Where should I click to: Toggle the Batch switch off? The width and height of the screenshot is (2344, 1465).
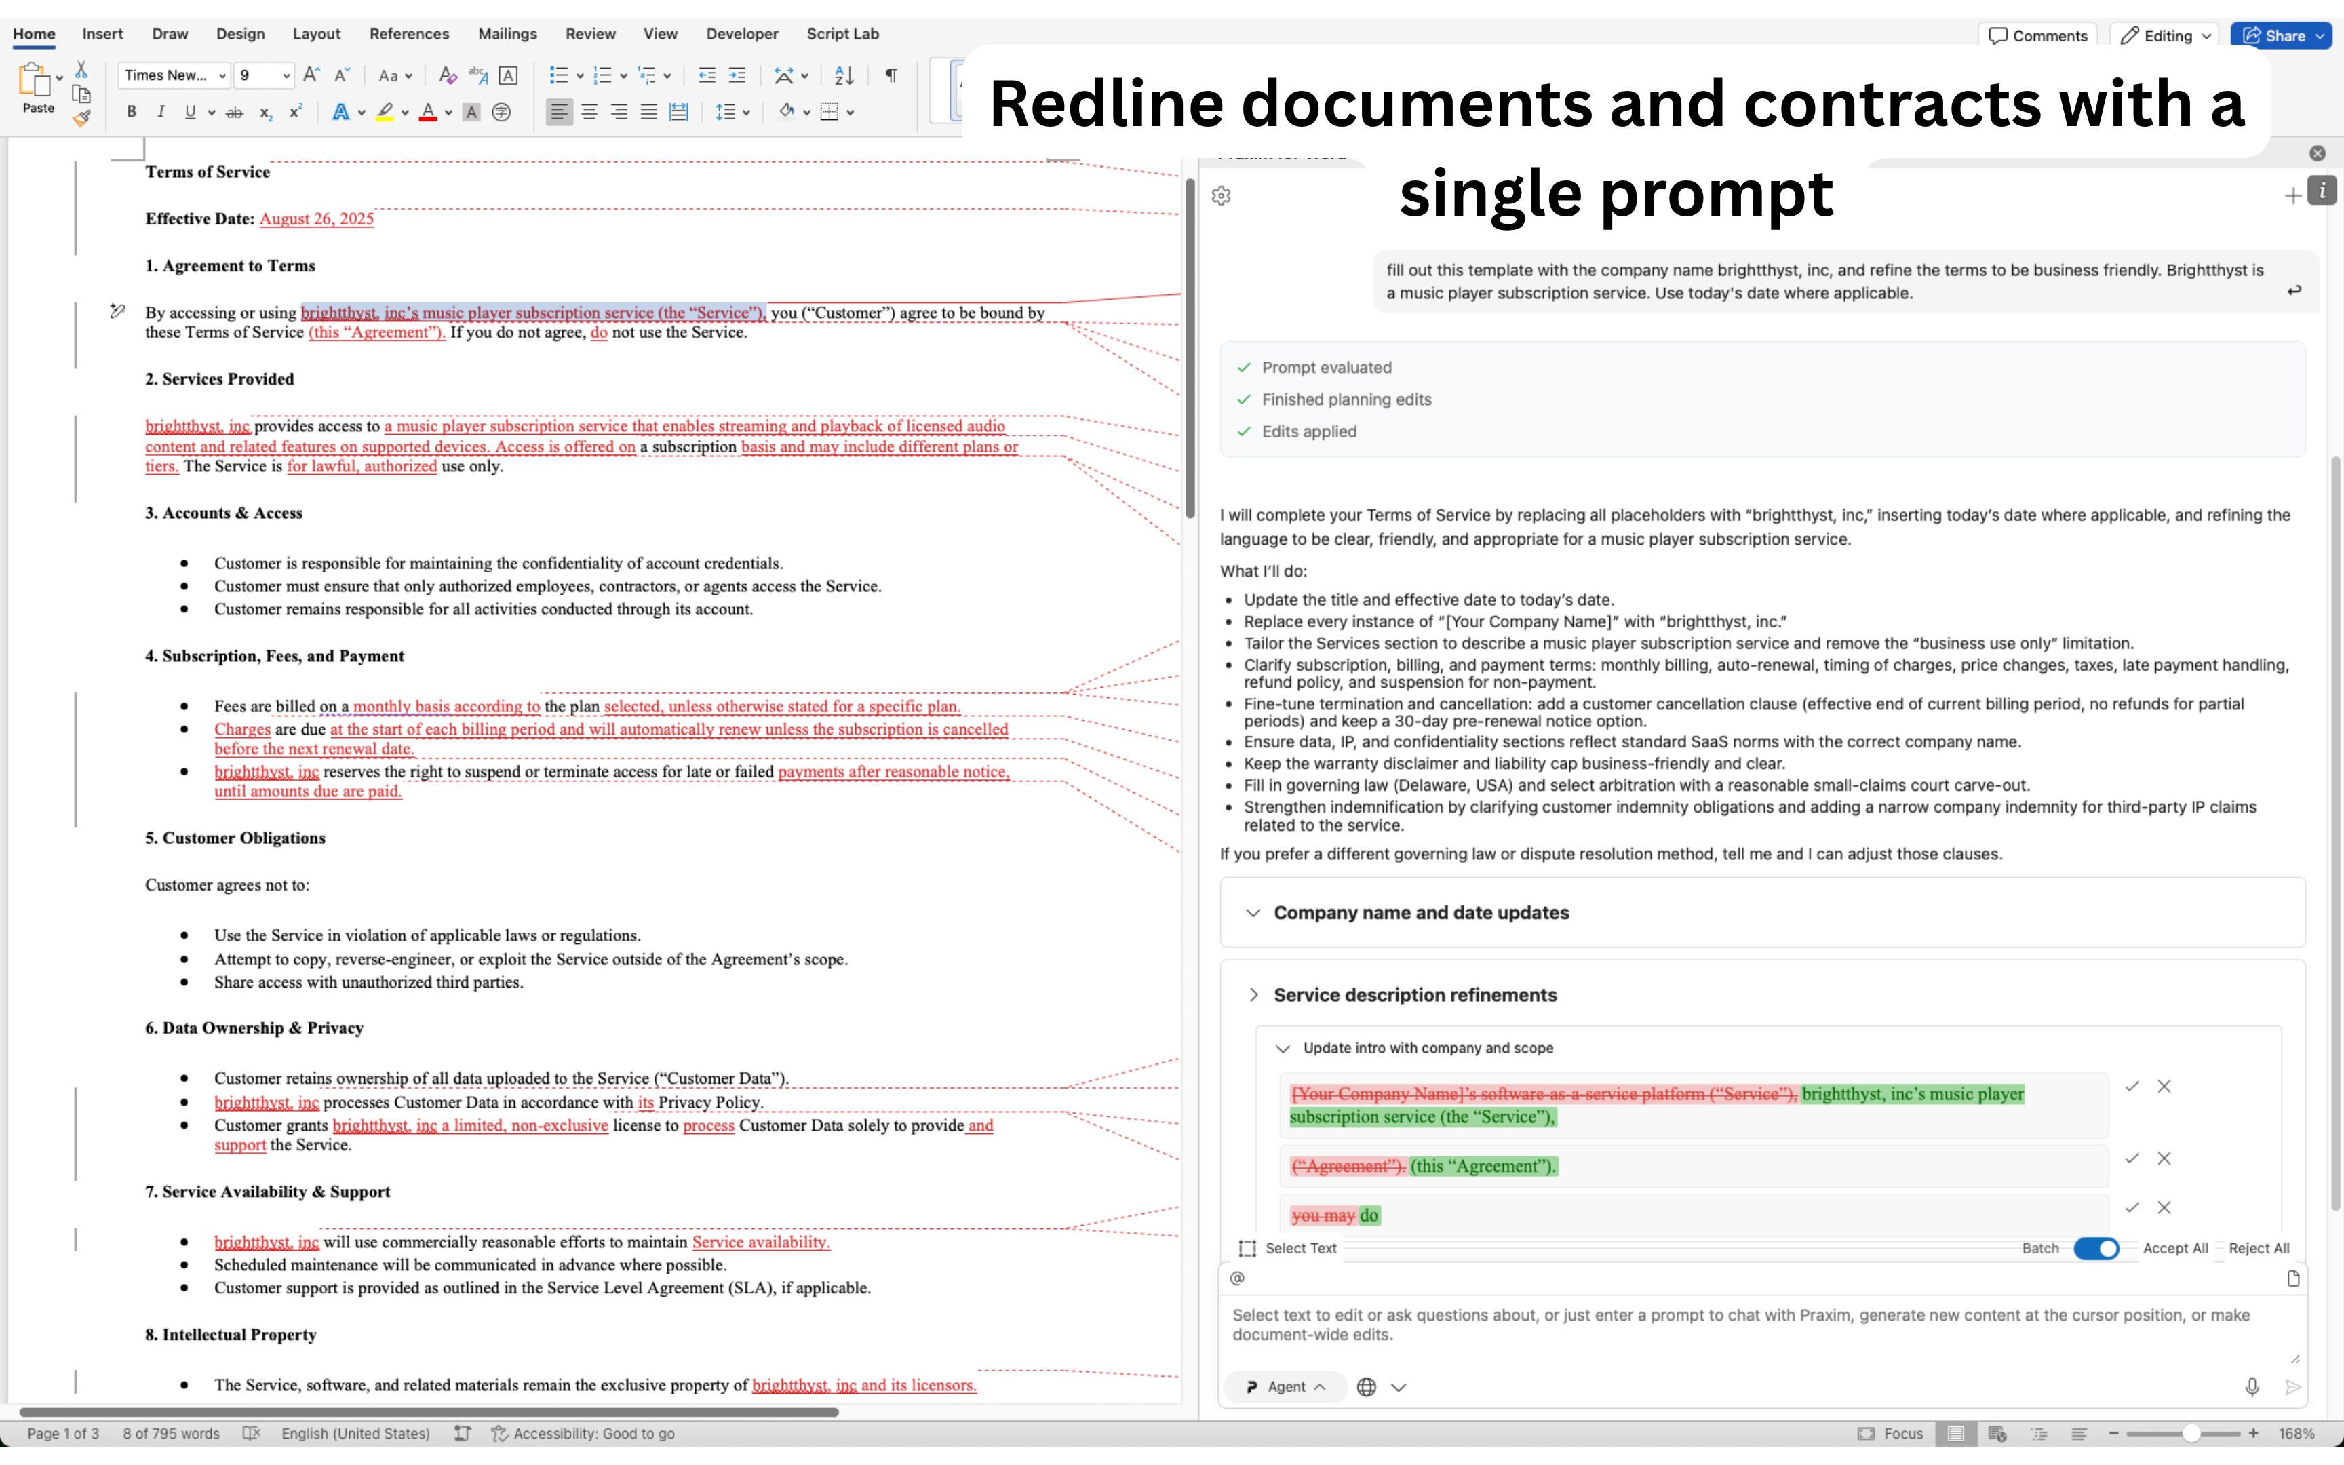tap(2096, 1248)
